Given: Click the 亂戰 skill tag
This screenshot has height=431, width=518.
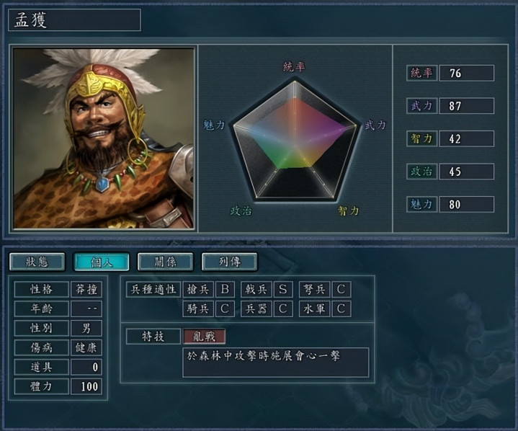Looking at the screenshot, I should tap(205, 337).
